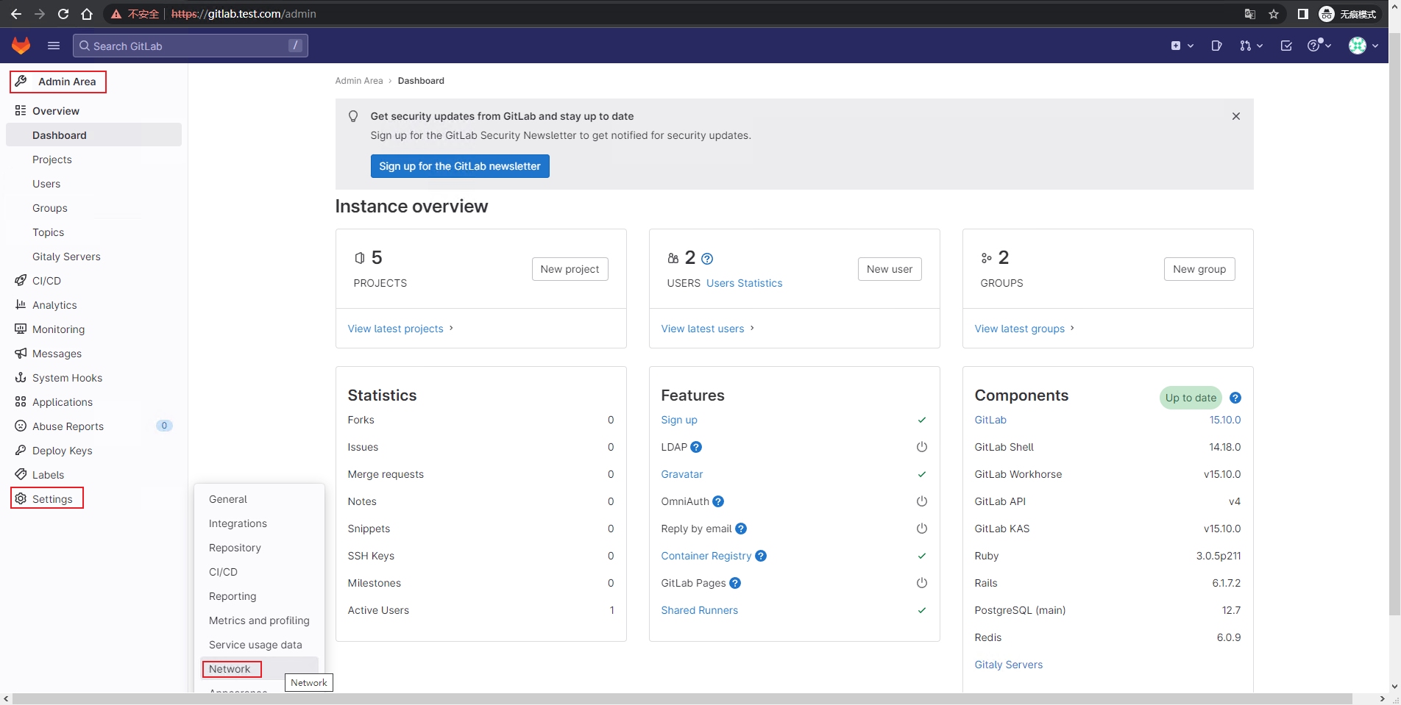Toggle browser side panel icon
The width and height of the screenshot is (1401, 705).
coord(1303,14)
